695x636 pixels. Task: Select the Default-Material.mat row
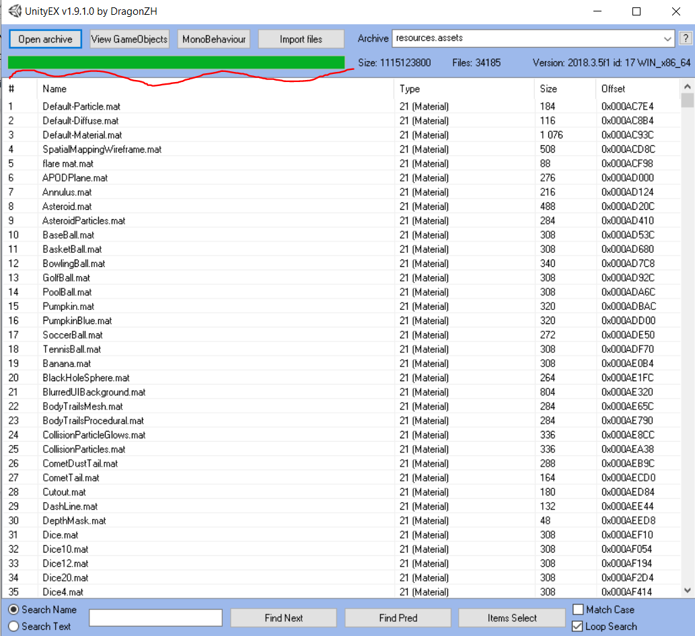pyautogui.click(x=342, y=134)
